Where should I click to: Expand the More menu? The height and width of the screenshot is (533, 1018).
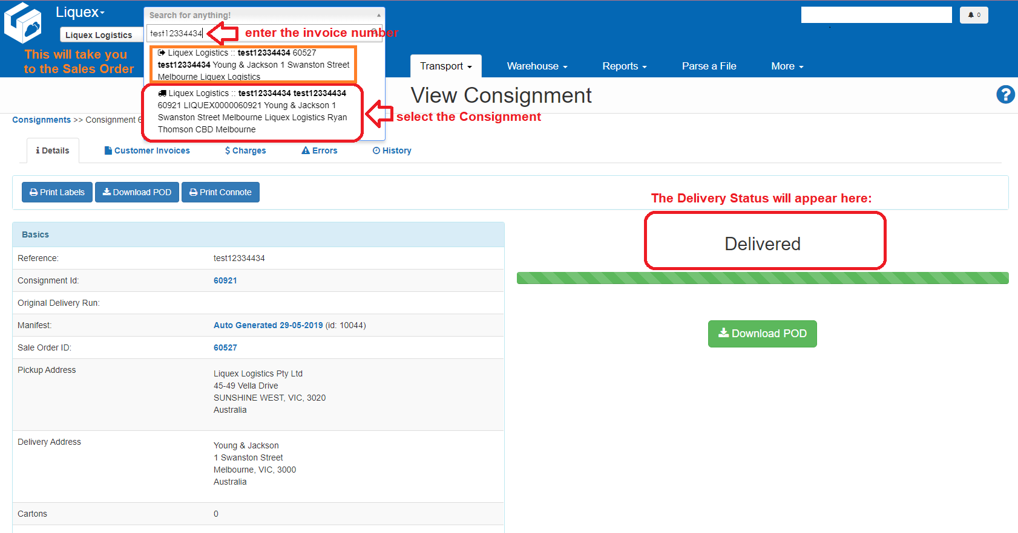click(x=787, y=66)
